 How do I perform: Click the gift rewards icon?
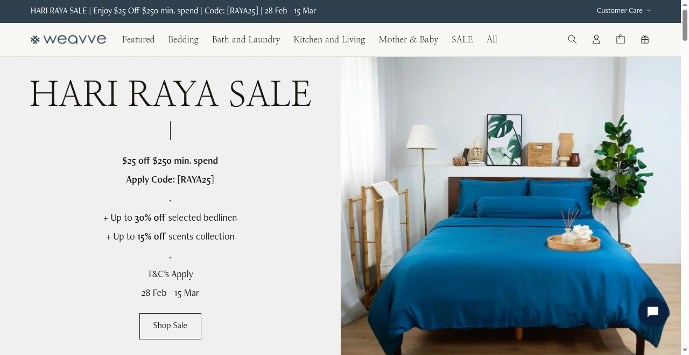pos(645,39)
